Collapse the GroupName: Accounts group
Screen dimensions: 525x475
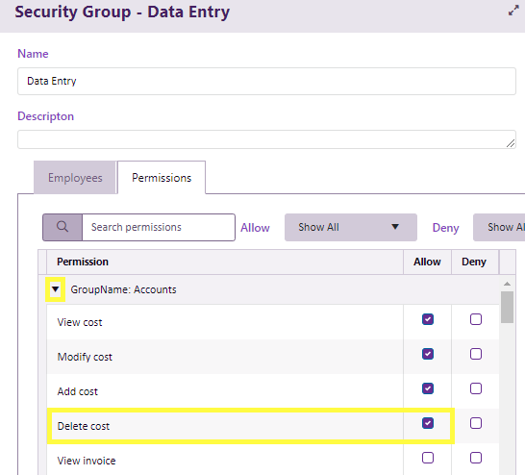[55, 289]
